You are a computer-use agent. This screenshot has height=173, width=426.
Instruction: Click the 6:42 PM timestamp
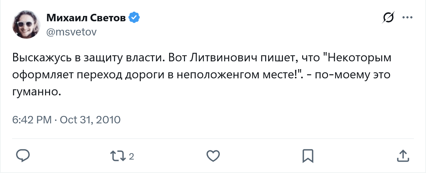point(32,120)
